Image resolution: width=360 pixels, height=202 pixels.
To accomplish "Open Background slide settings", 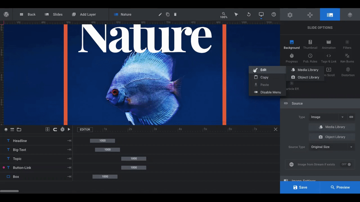I will click(x=292, y=45).
